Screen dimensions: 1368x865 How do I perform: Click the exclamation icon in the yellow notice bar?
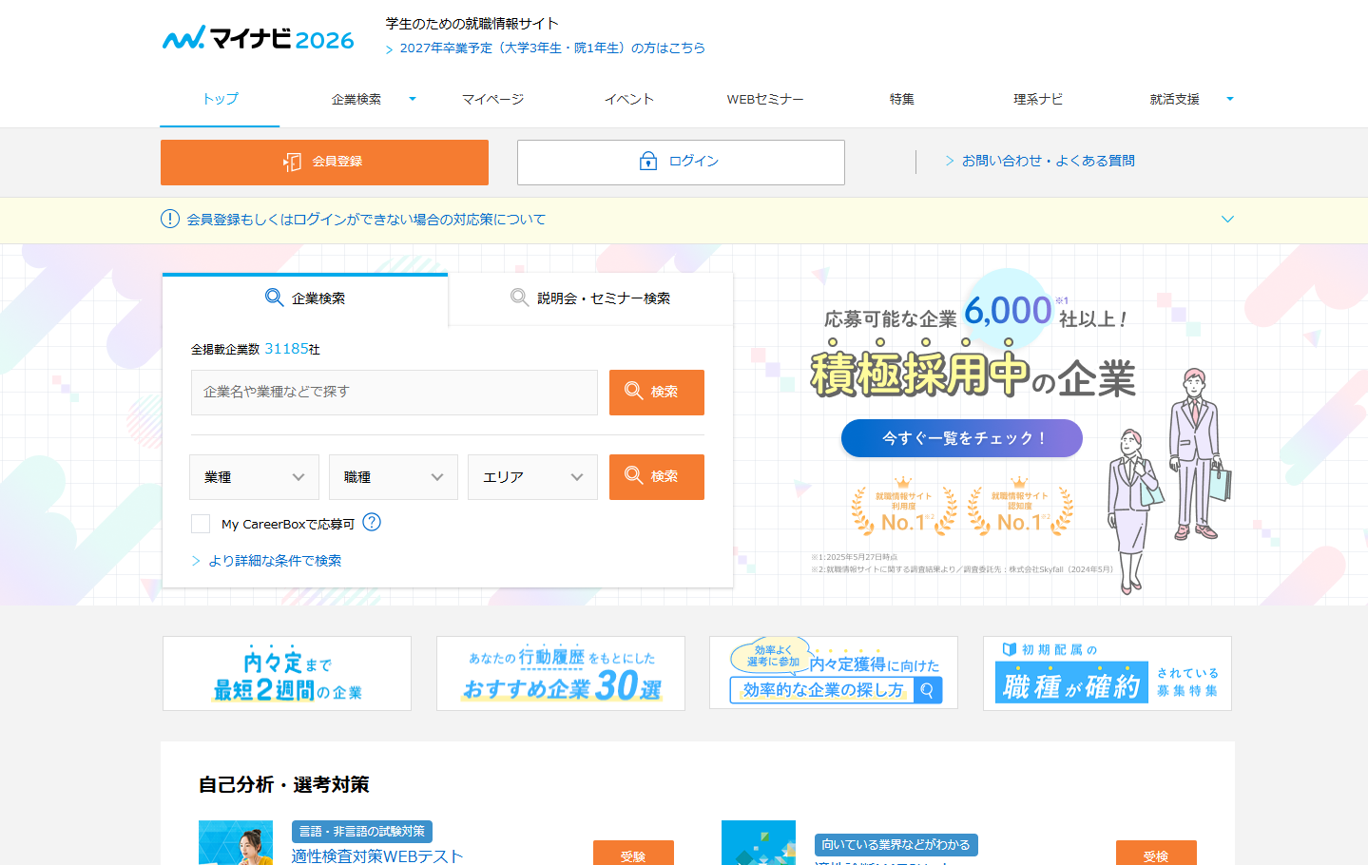click(169, 219)
